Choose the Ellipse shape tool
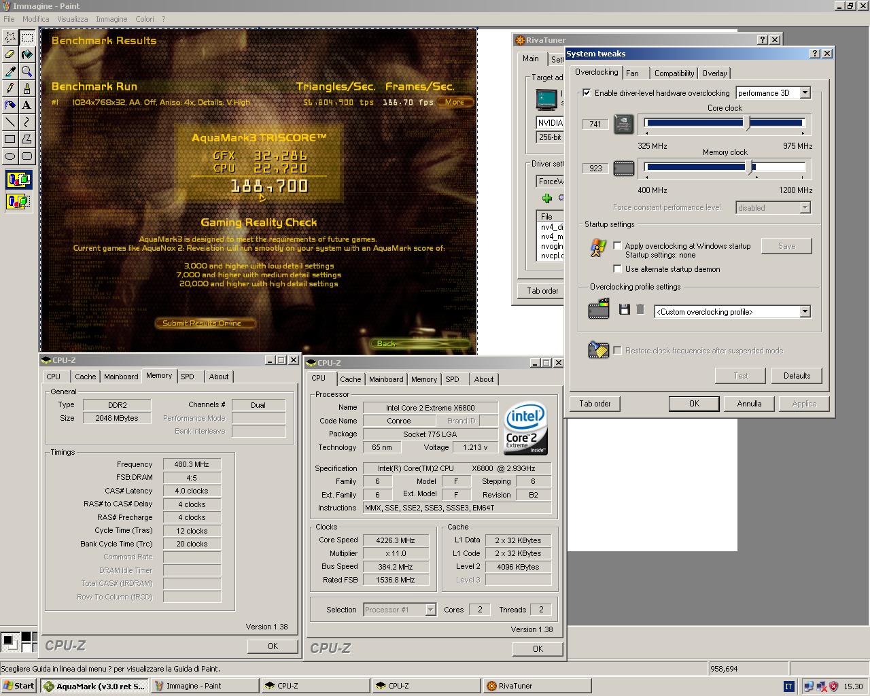 coord(10,156)
